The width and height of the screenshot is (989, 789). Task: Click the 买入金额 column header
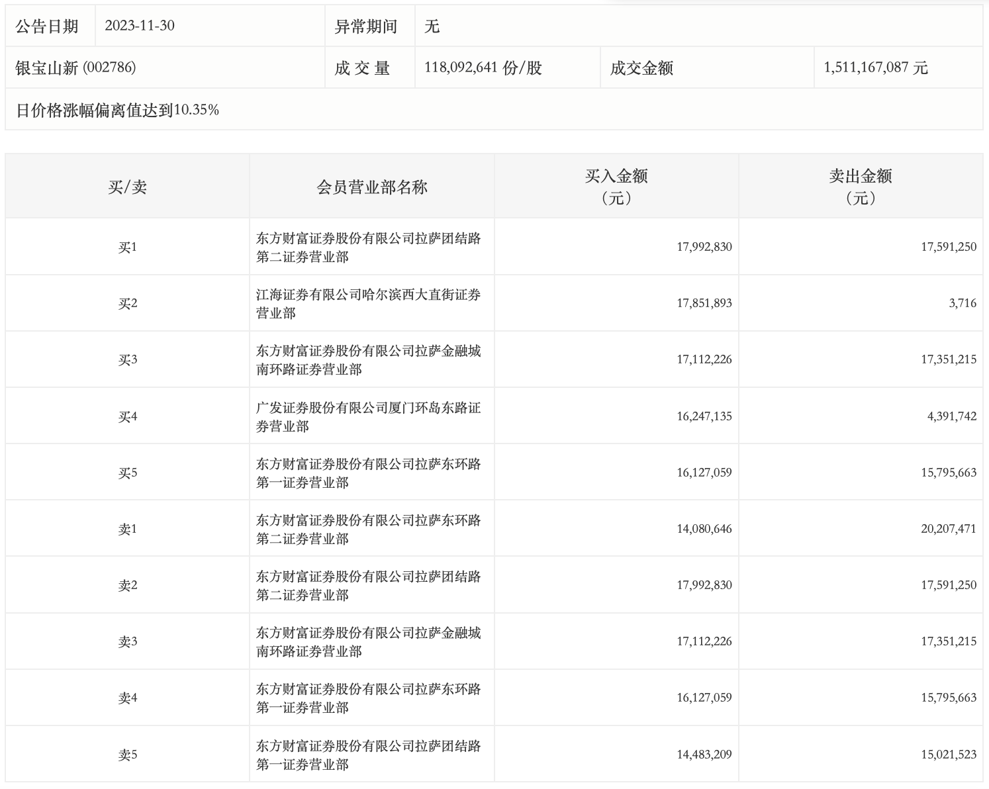pos(616,186)
